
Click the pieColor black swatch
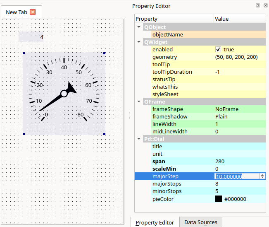point(219,199)
